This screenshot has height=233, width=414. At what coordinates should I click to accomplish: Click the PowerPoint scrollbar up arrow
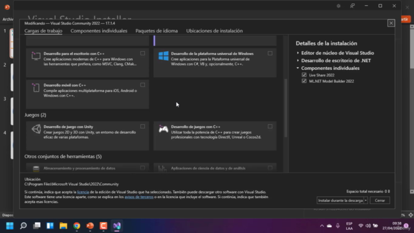pyautogui.click(x=411, y=27)
